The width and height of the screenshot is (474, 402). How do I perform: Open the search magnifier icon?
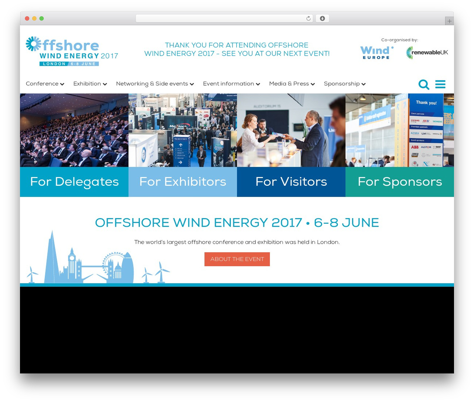click(424, 85)
